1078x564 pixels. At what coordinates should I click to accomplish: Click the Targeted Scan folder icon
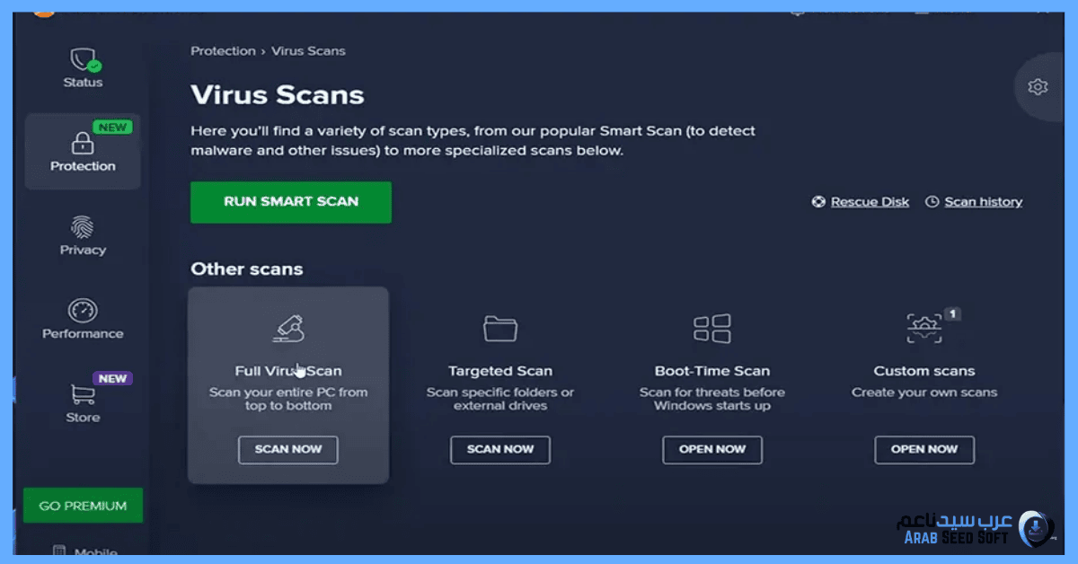pyautogui.click(x=500, y=329)
